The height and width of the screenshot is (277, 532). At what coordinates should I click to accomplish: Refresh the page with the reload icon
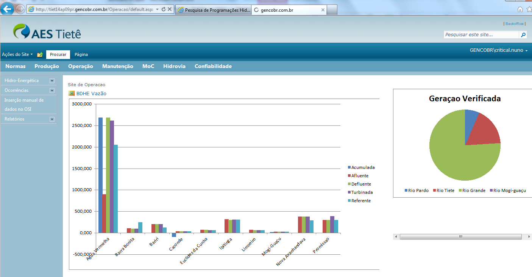(164, 9)
